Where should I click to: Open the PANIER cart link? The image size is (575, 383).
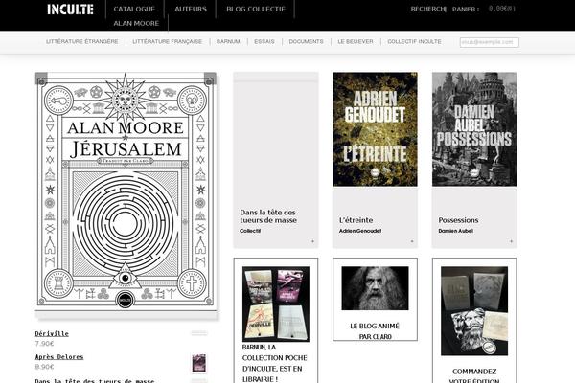point(466,10)
